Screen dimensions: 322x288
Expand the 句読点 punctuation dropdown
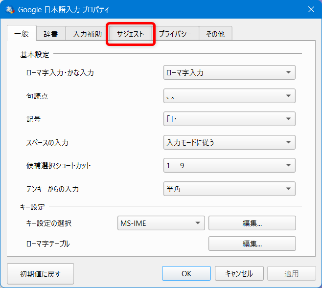(230, 96)
